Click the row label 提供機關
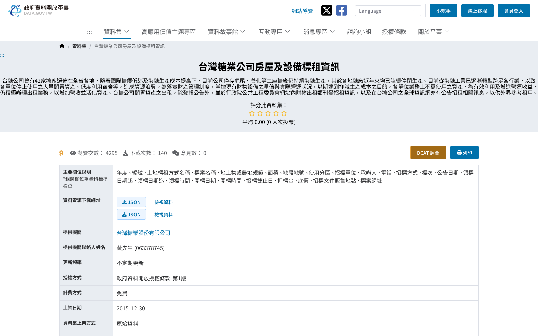The height and width of the screenshot is (336, 538). tap(72, 232)
